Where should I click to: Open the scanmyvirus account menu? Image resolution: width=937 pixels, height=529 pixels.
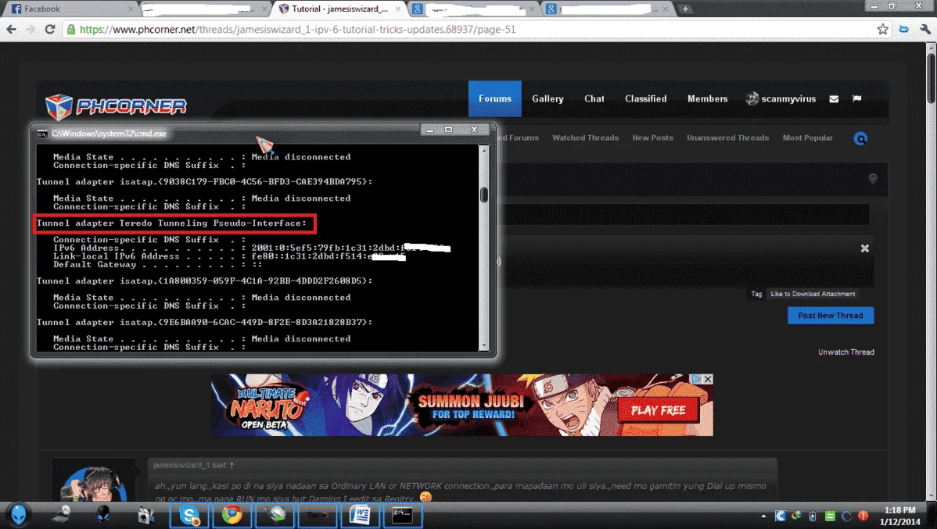781,98
